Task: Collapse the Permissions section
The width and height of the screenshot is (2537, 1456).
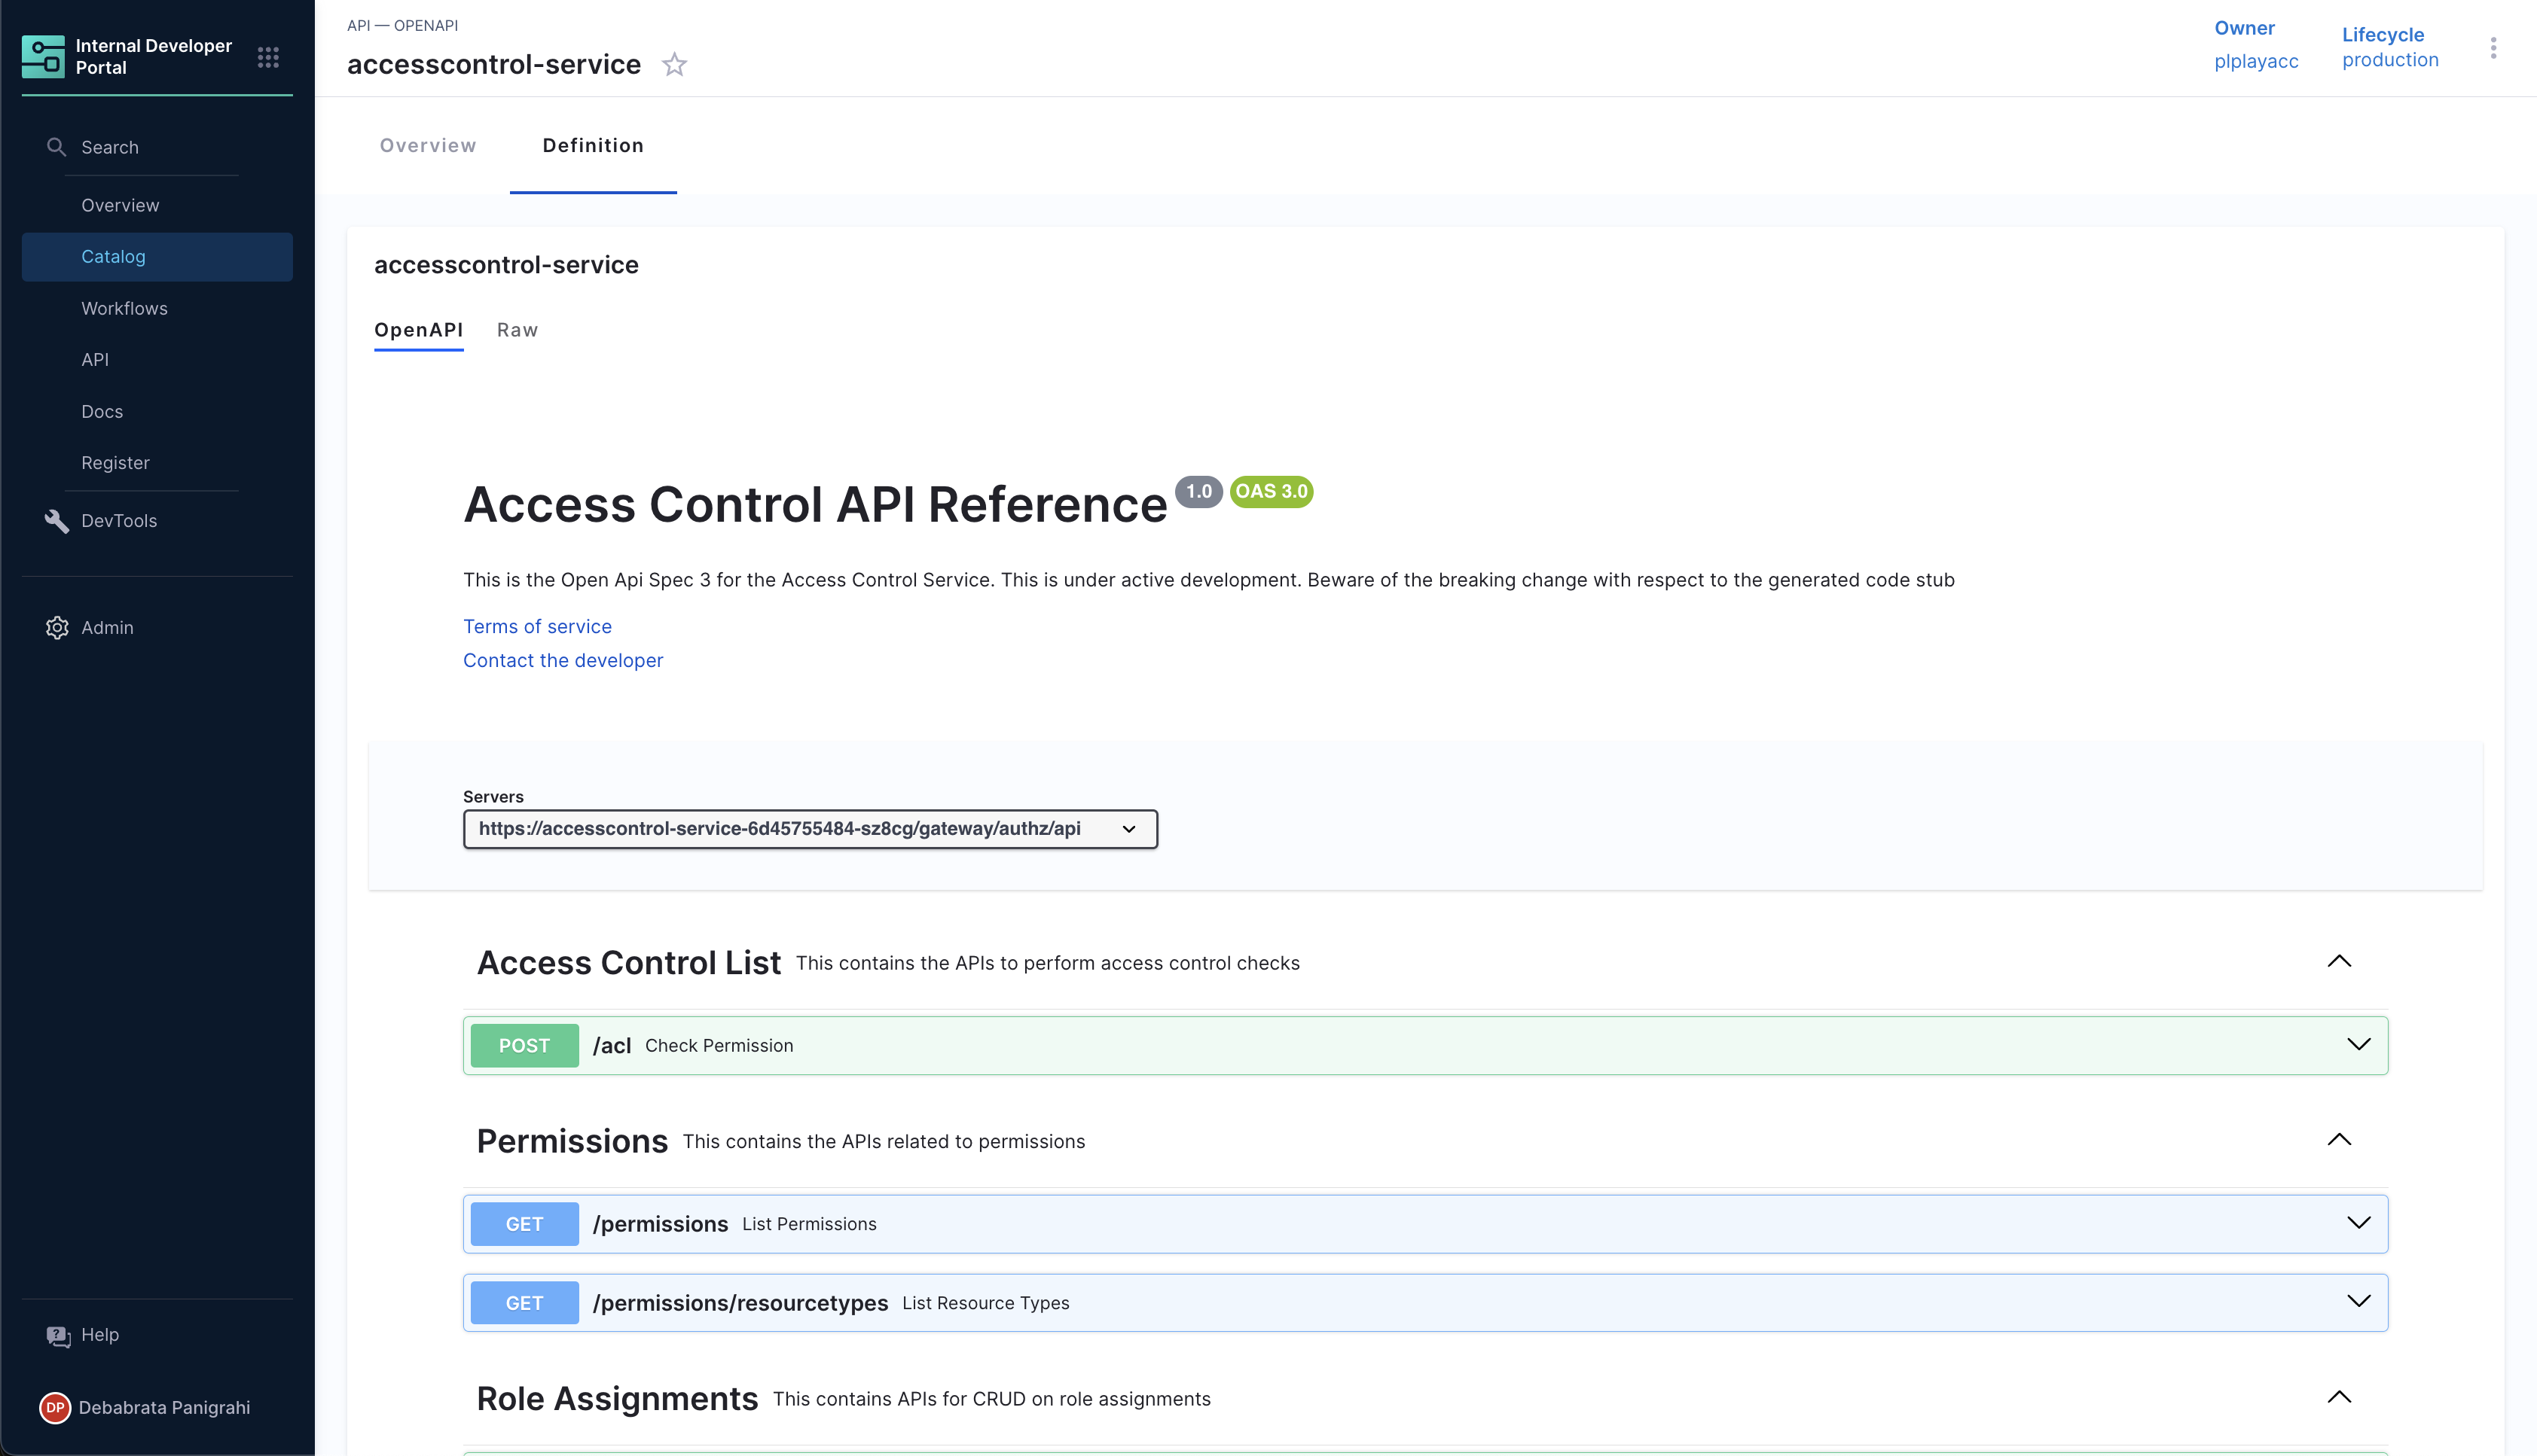Action: pos(2338,1140)
